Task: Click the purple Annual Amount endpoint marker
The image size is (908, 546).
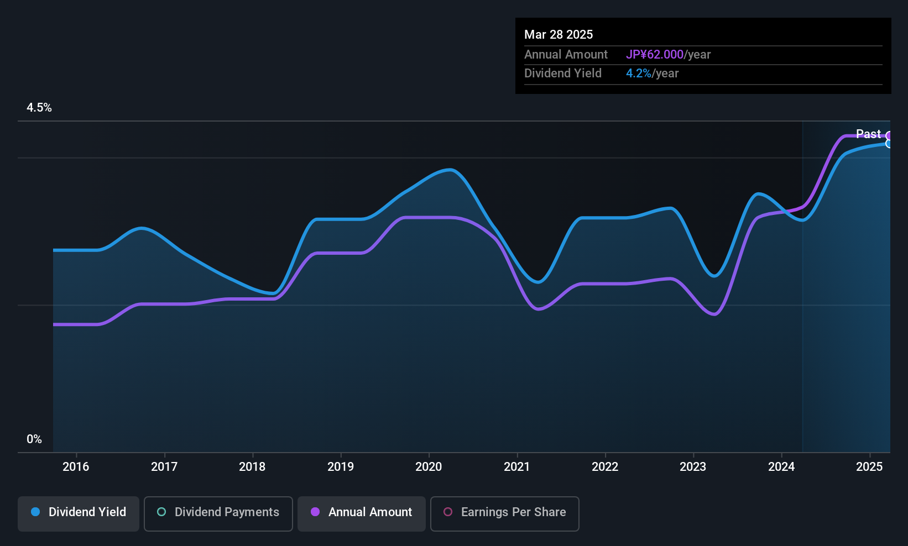Action: [889, 136]
